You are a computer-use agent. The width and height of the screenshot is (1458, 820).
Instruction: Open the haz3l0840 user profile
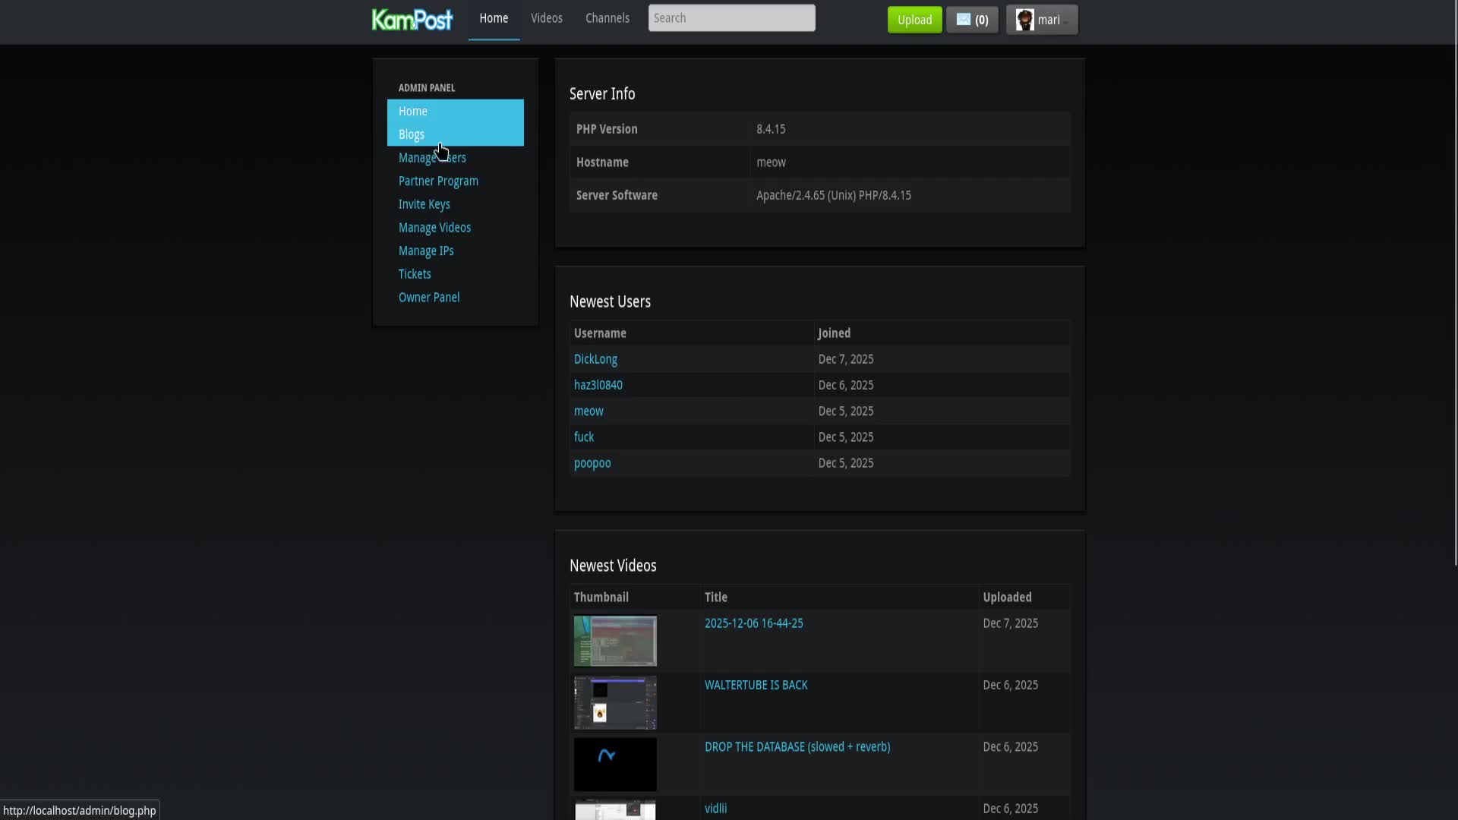click(598, 385)
